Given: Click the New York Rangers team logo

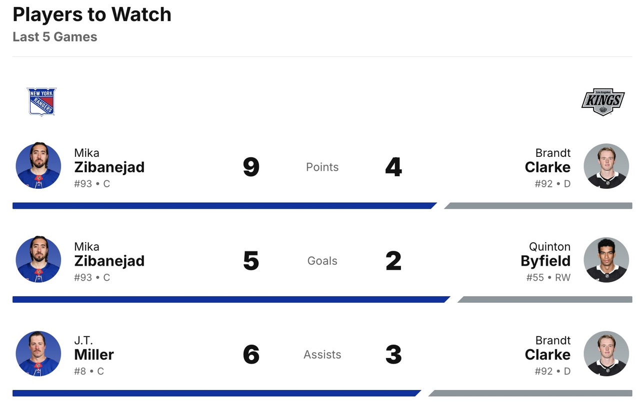Looking at the screenshot, I should pyautogui.click(x=41, y=102).
